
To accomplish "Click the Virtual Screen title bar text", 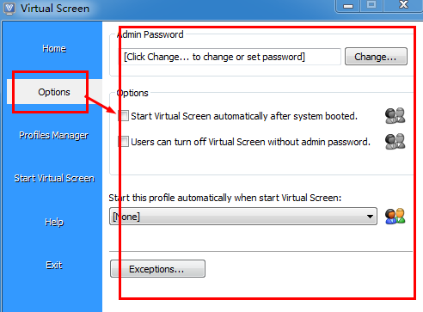I will click(x=55, y=9).
